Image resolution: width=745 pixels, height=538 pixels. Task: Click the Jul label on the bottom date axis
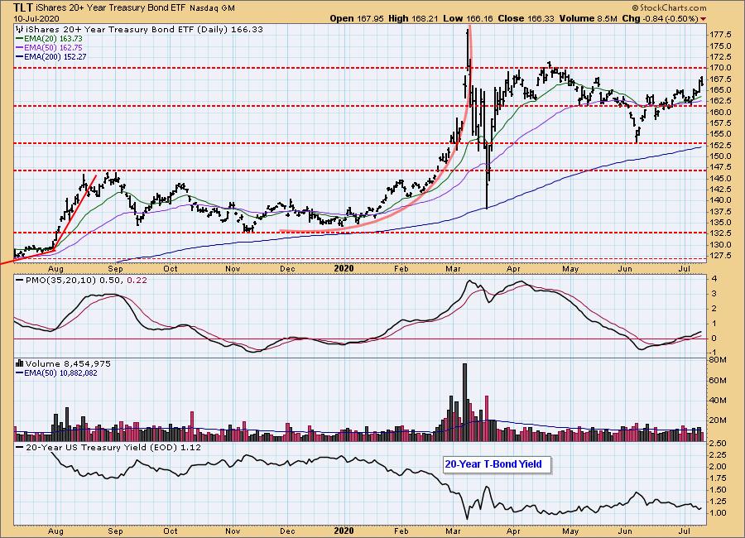[x=685, y=531]
